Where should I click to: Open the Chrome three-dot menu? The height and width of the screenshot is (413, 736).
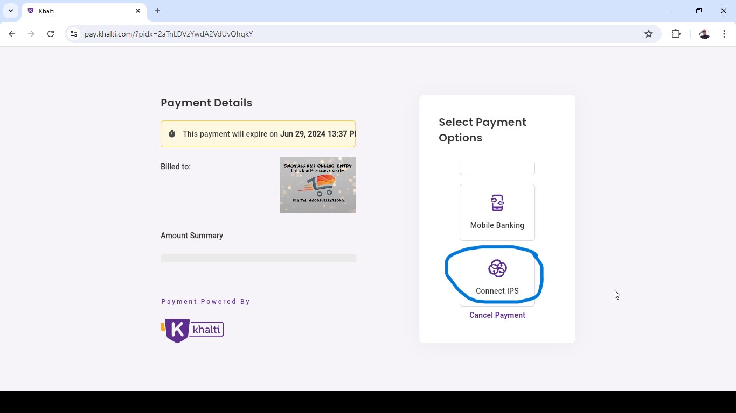724,34
